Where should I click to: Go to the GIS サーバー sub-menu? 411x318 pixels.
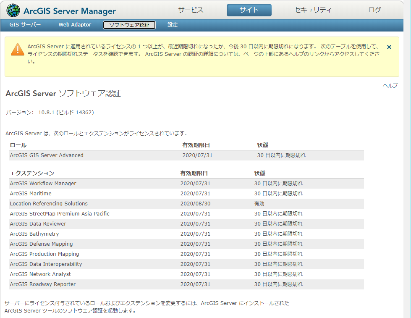[x=25, y=25]
